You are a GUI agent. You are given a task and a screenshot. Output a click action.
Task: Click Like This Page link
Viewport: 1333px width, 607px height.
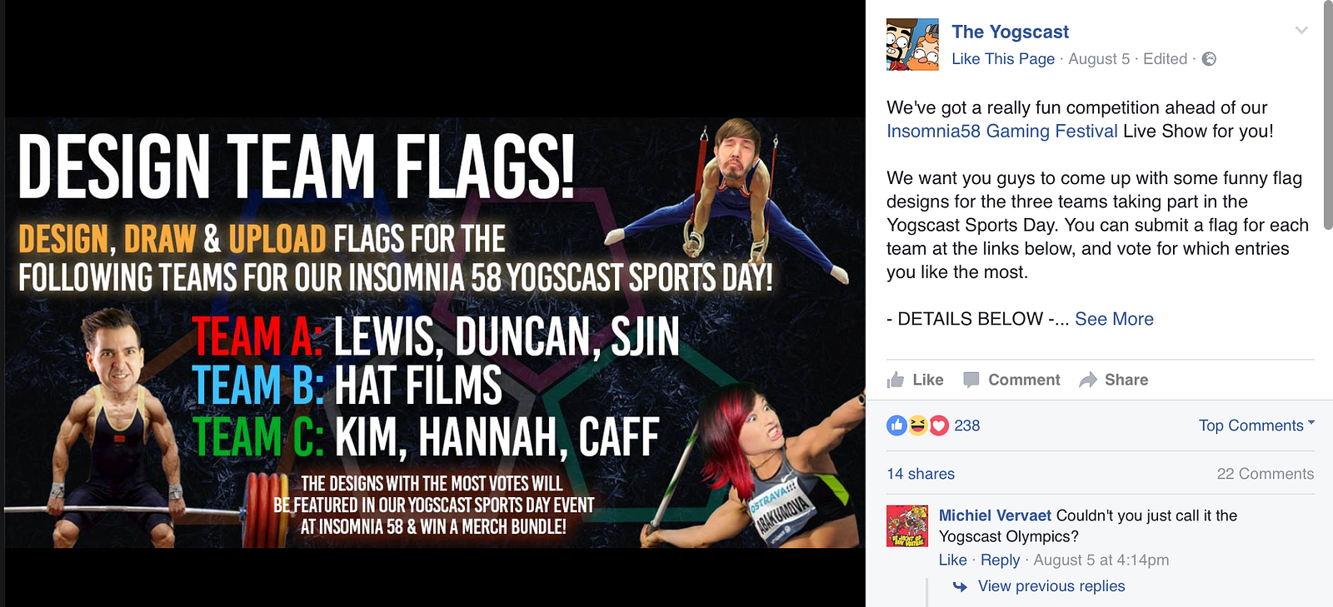1003,59
